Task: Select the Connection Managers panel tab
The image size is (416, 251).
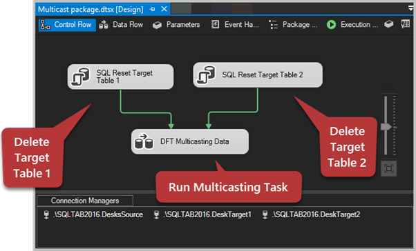Action: [85, 201]
